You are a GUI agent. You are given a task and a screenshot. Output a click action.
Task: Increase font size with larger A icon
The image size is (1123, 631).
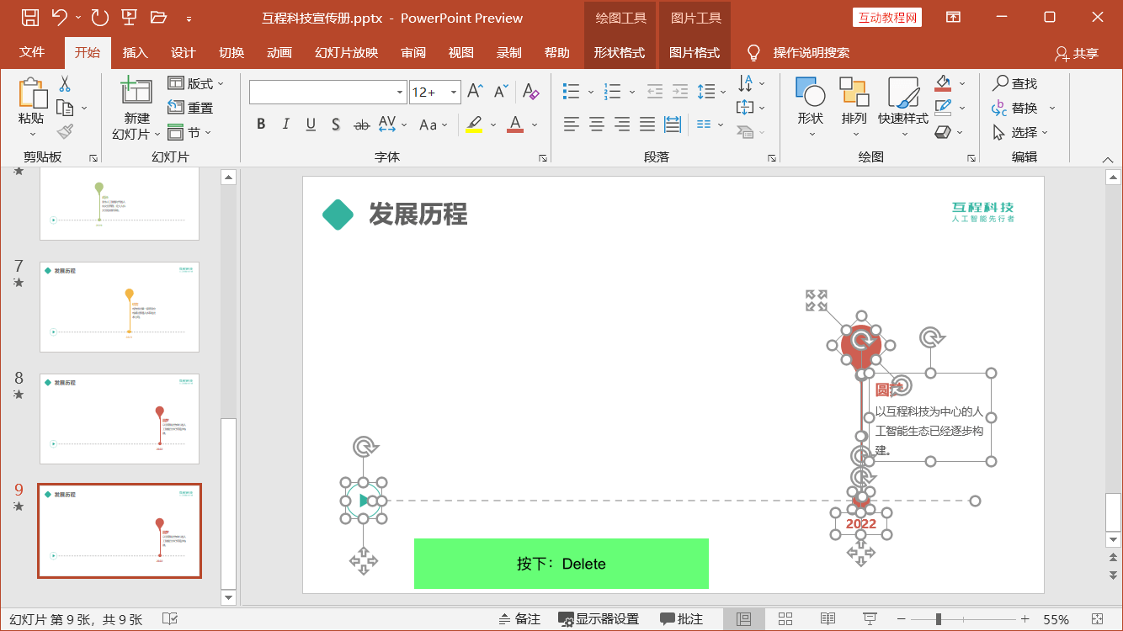[x=475, y=91]
